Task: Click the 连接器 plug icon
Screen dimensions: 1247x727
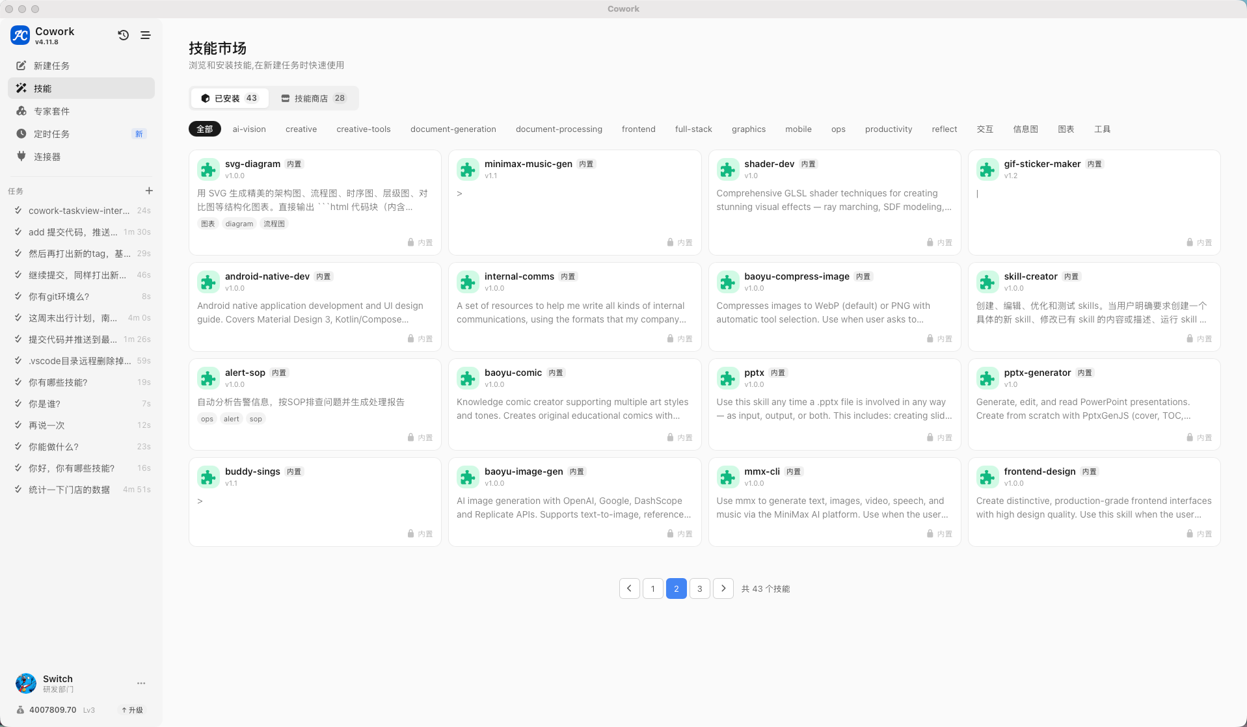Action: click(x=21, y=157)
